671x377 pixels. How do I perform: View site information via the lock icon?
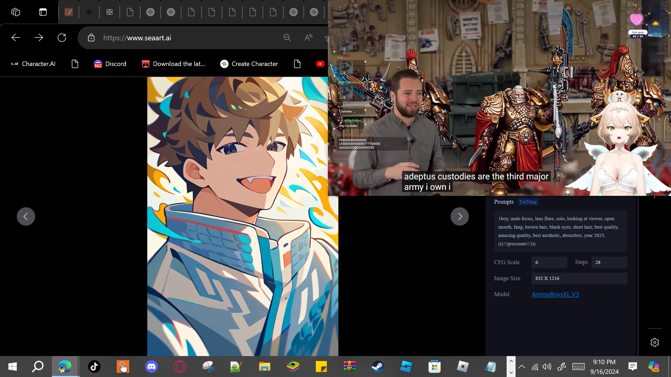[x=91, y=38]
